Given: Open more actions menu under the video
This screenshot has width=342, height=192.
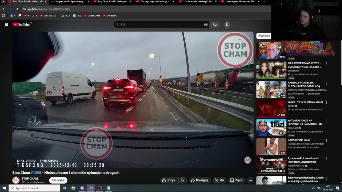Looking at the screenshot, I should 250,180.
